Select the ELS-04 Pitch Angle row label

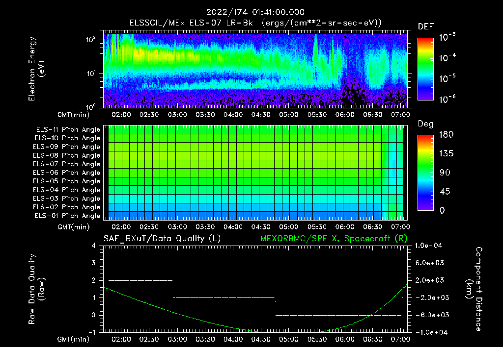point(67,190)
